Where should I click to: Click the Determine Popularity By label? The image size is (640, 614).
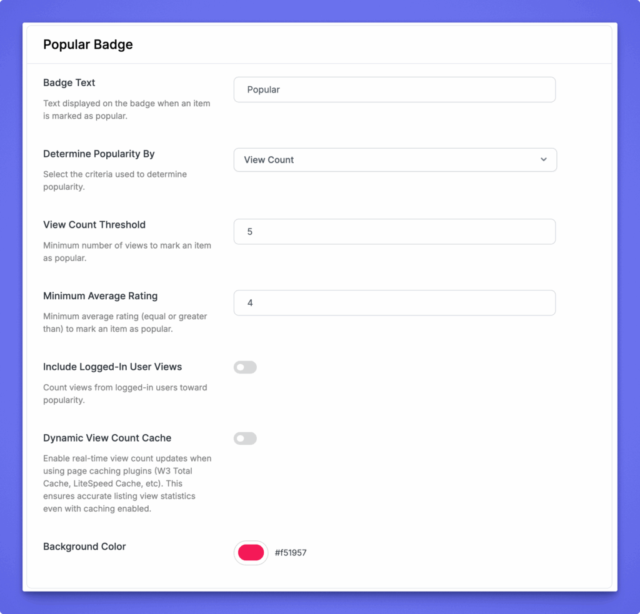[x=99, y=154]
